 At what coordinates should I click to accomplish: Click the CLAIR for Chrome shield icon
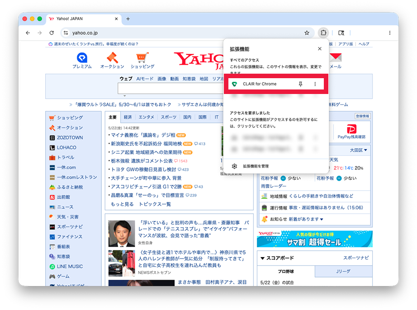click(x=235, y=84)
